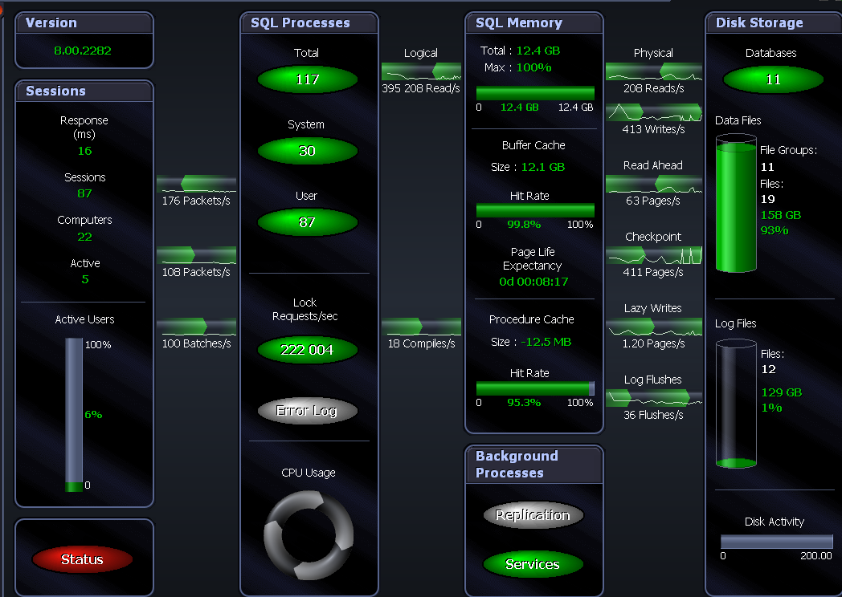Click the Sessions panel header
Image resolution: width=842 pixels, height=597 pixels.
84,91
